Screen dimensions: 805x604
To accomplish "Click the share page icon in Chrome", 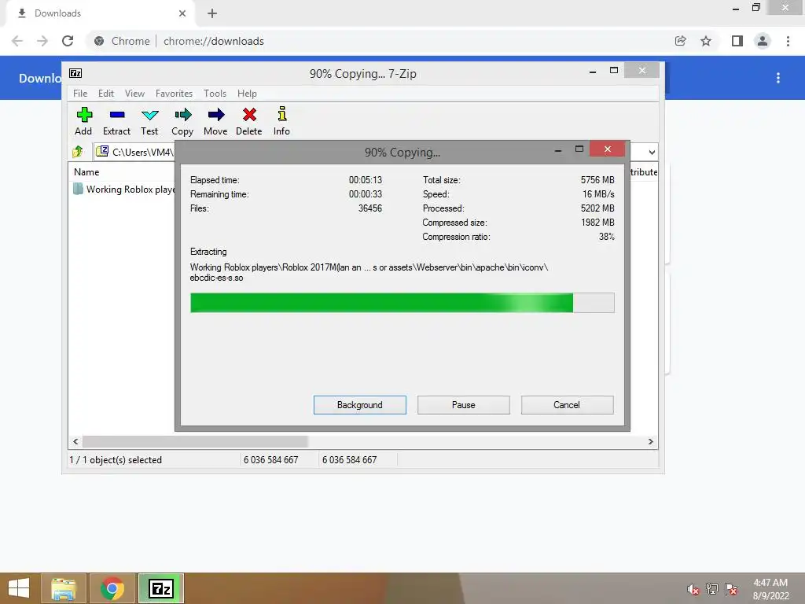I will pyautogui.click(x=680, y=41).
